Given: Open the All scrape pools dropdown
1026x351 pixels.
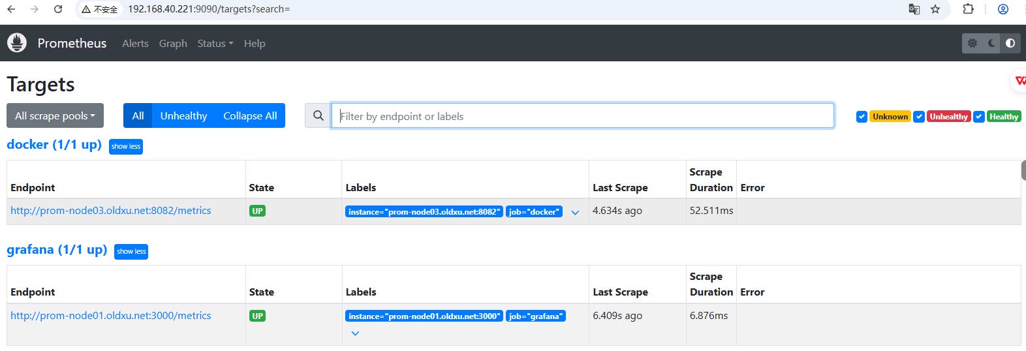Looking at the screenshot, I should pos(55,116).
